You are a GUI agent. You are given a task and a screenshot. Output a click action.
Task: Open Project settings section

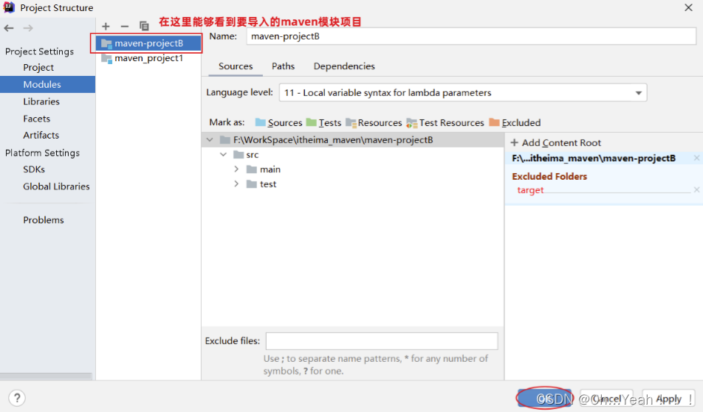click(x=38, y=68)
